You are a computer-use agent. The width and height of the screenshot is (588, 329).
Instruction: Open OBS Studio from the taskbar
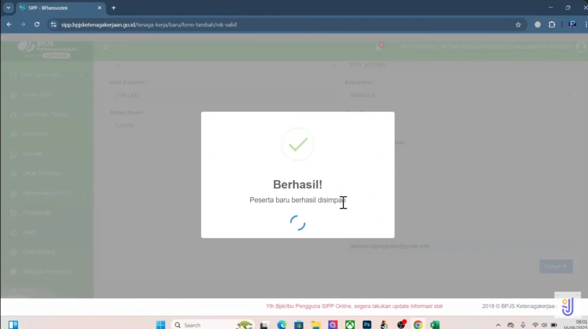401,325
